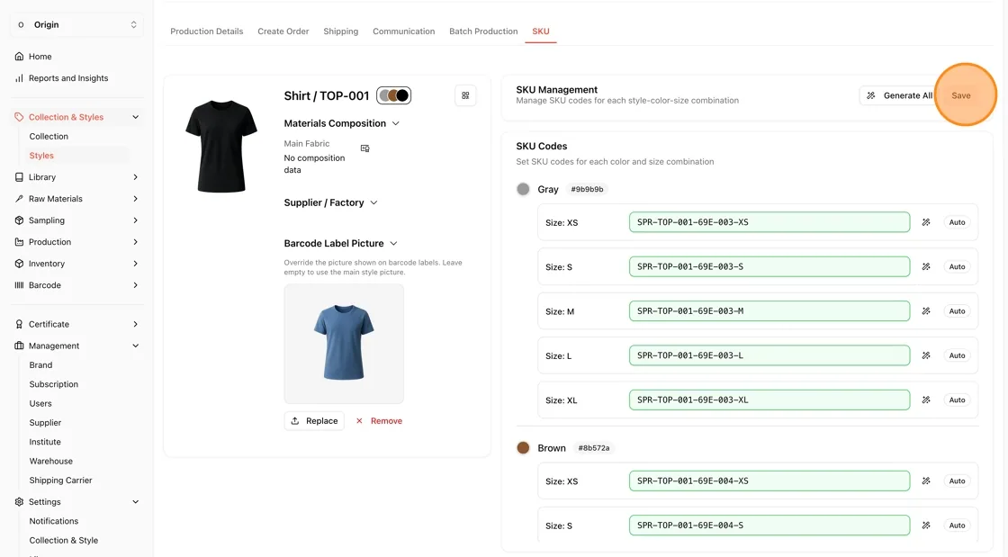This screenshot has height=557, width=1008.
Task: Open Supplier under Management
Action: (x=45, y=423)
